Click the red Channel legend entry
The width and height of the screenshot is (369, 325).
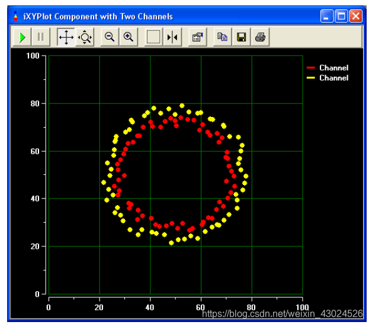tap(328, 68)
